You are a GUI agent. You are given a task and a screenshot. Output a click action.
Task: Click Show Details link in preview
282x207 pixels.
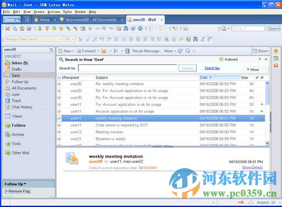tap(252, 167)
